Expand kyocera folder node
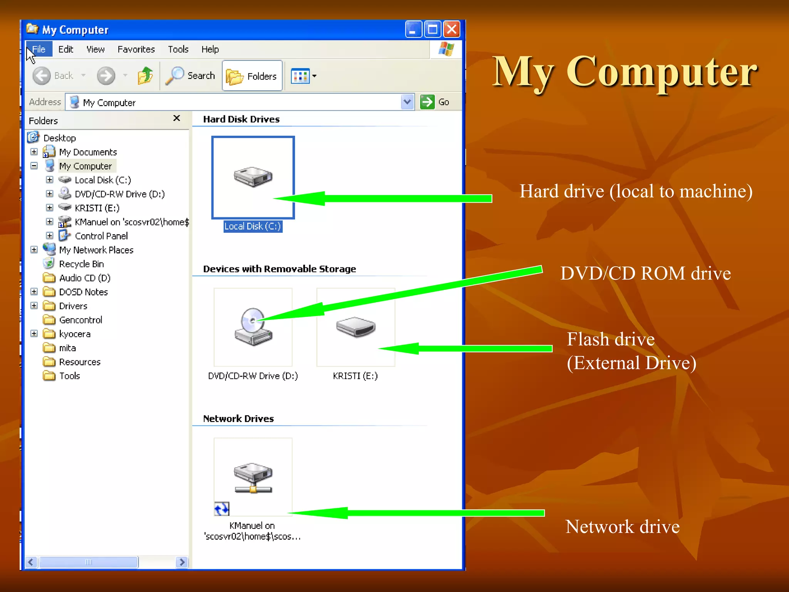 click(34, 334)
